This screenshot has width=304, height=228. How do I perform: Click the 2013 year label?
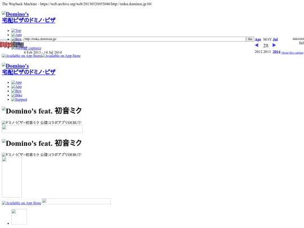point(267,52)
